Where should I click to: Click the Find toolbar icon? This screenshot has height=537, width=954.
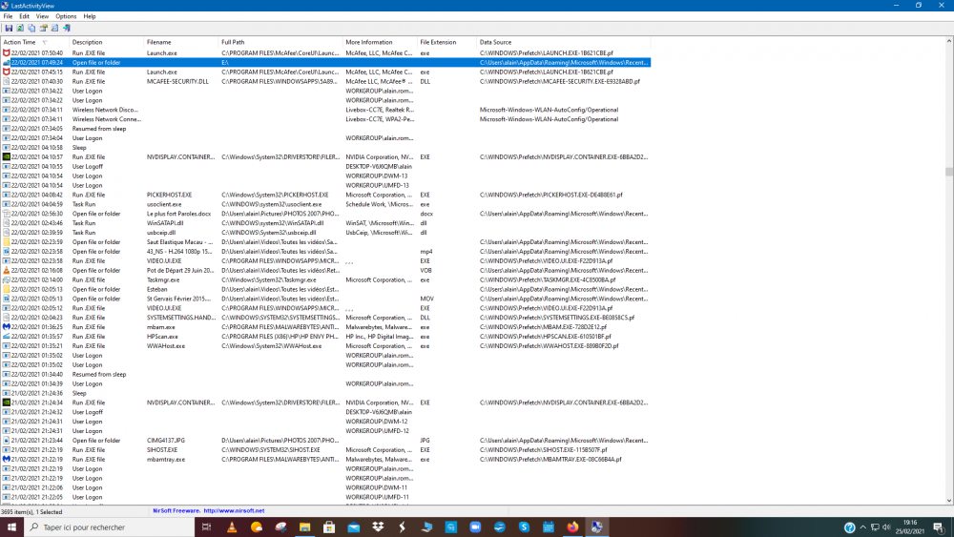click(x=54, y=28)
